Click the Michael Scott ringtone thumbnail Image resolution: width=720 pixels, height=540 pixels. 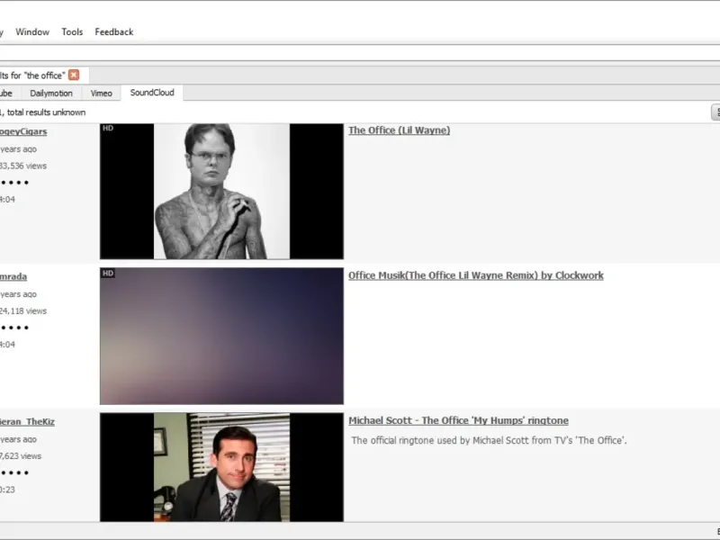pyautogui.click(x=221, y=467)
